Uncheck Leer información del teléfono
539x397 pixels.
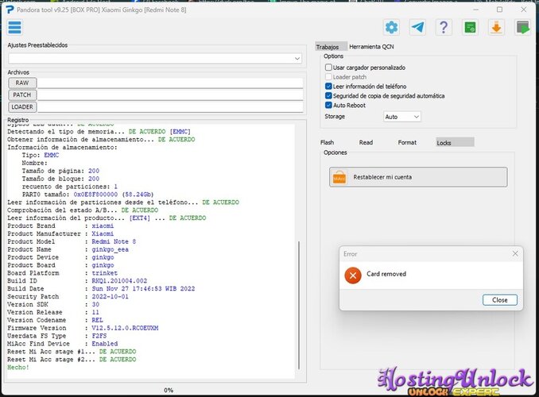[x=328, y=87]
